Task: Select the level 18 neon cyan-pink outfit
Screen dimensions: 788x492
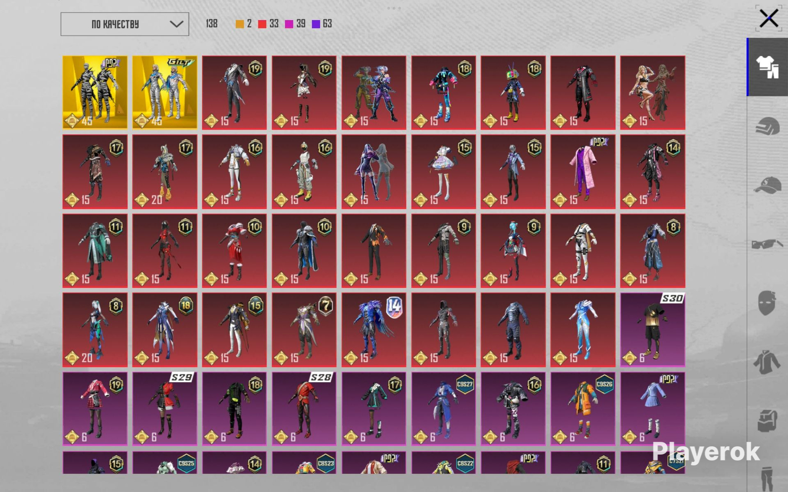Action: tap(444, 92)
